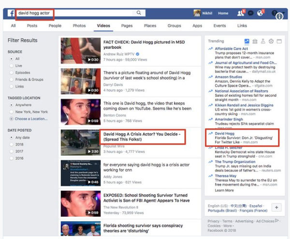Switch to the People tab

(x=55, y=26)
